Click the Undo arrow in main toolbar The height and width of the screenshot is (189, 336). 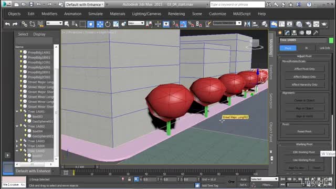click(7, 24)
